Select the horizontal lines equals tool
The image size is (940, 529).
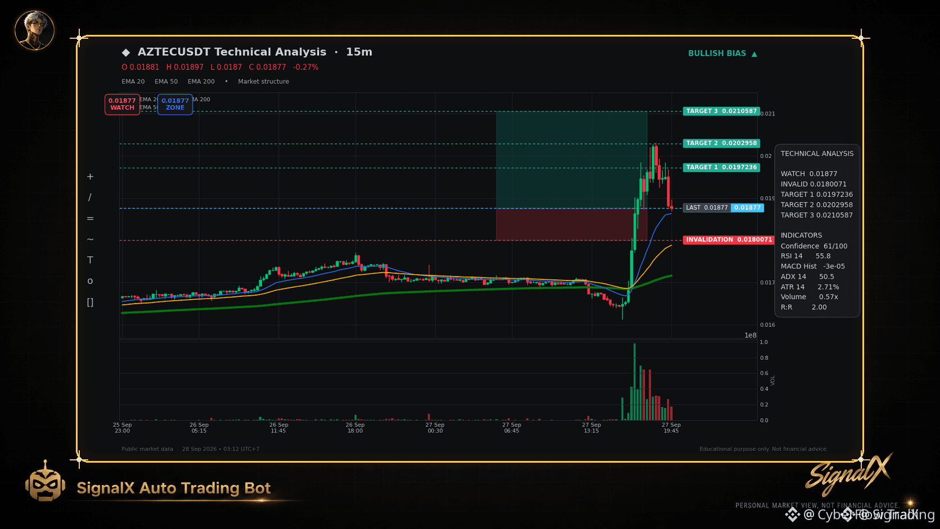click(90, 218)
